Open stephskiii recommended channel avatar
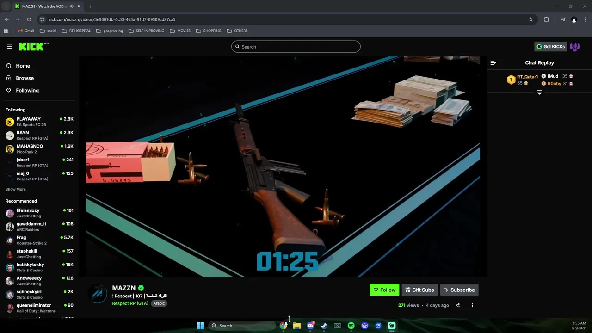This screenshot has width=592, height=333. pos(10,254)
